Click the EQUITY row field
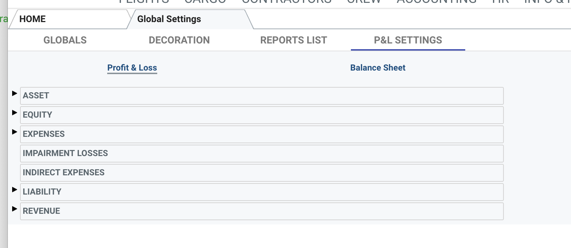 (262, 115)
